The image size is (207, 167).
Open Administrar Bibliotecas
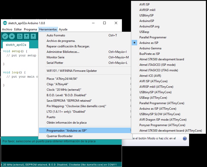(x=85, y=52)
